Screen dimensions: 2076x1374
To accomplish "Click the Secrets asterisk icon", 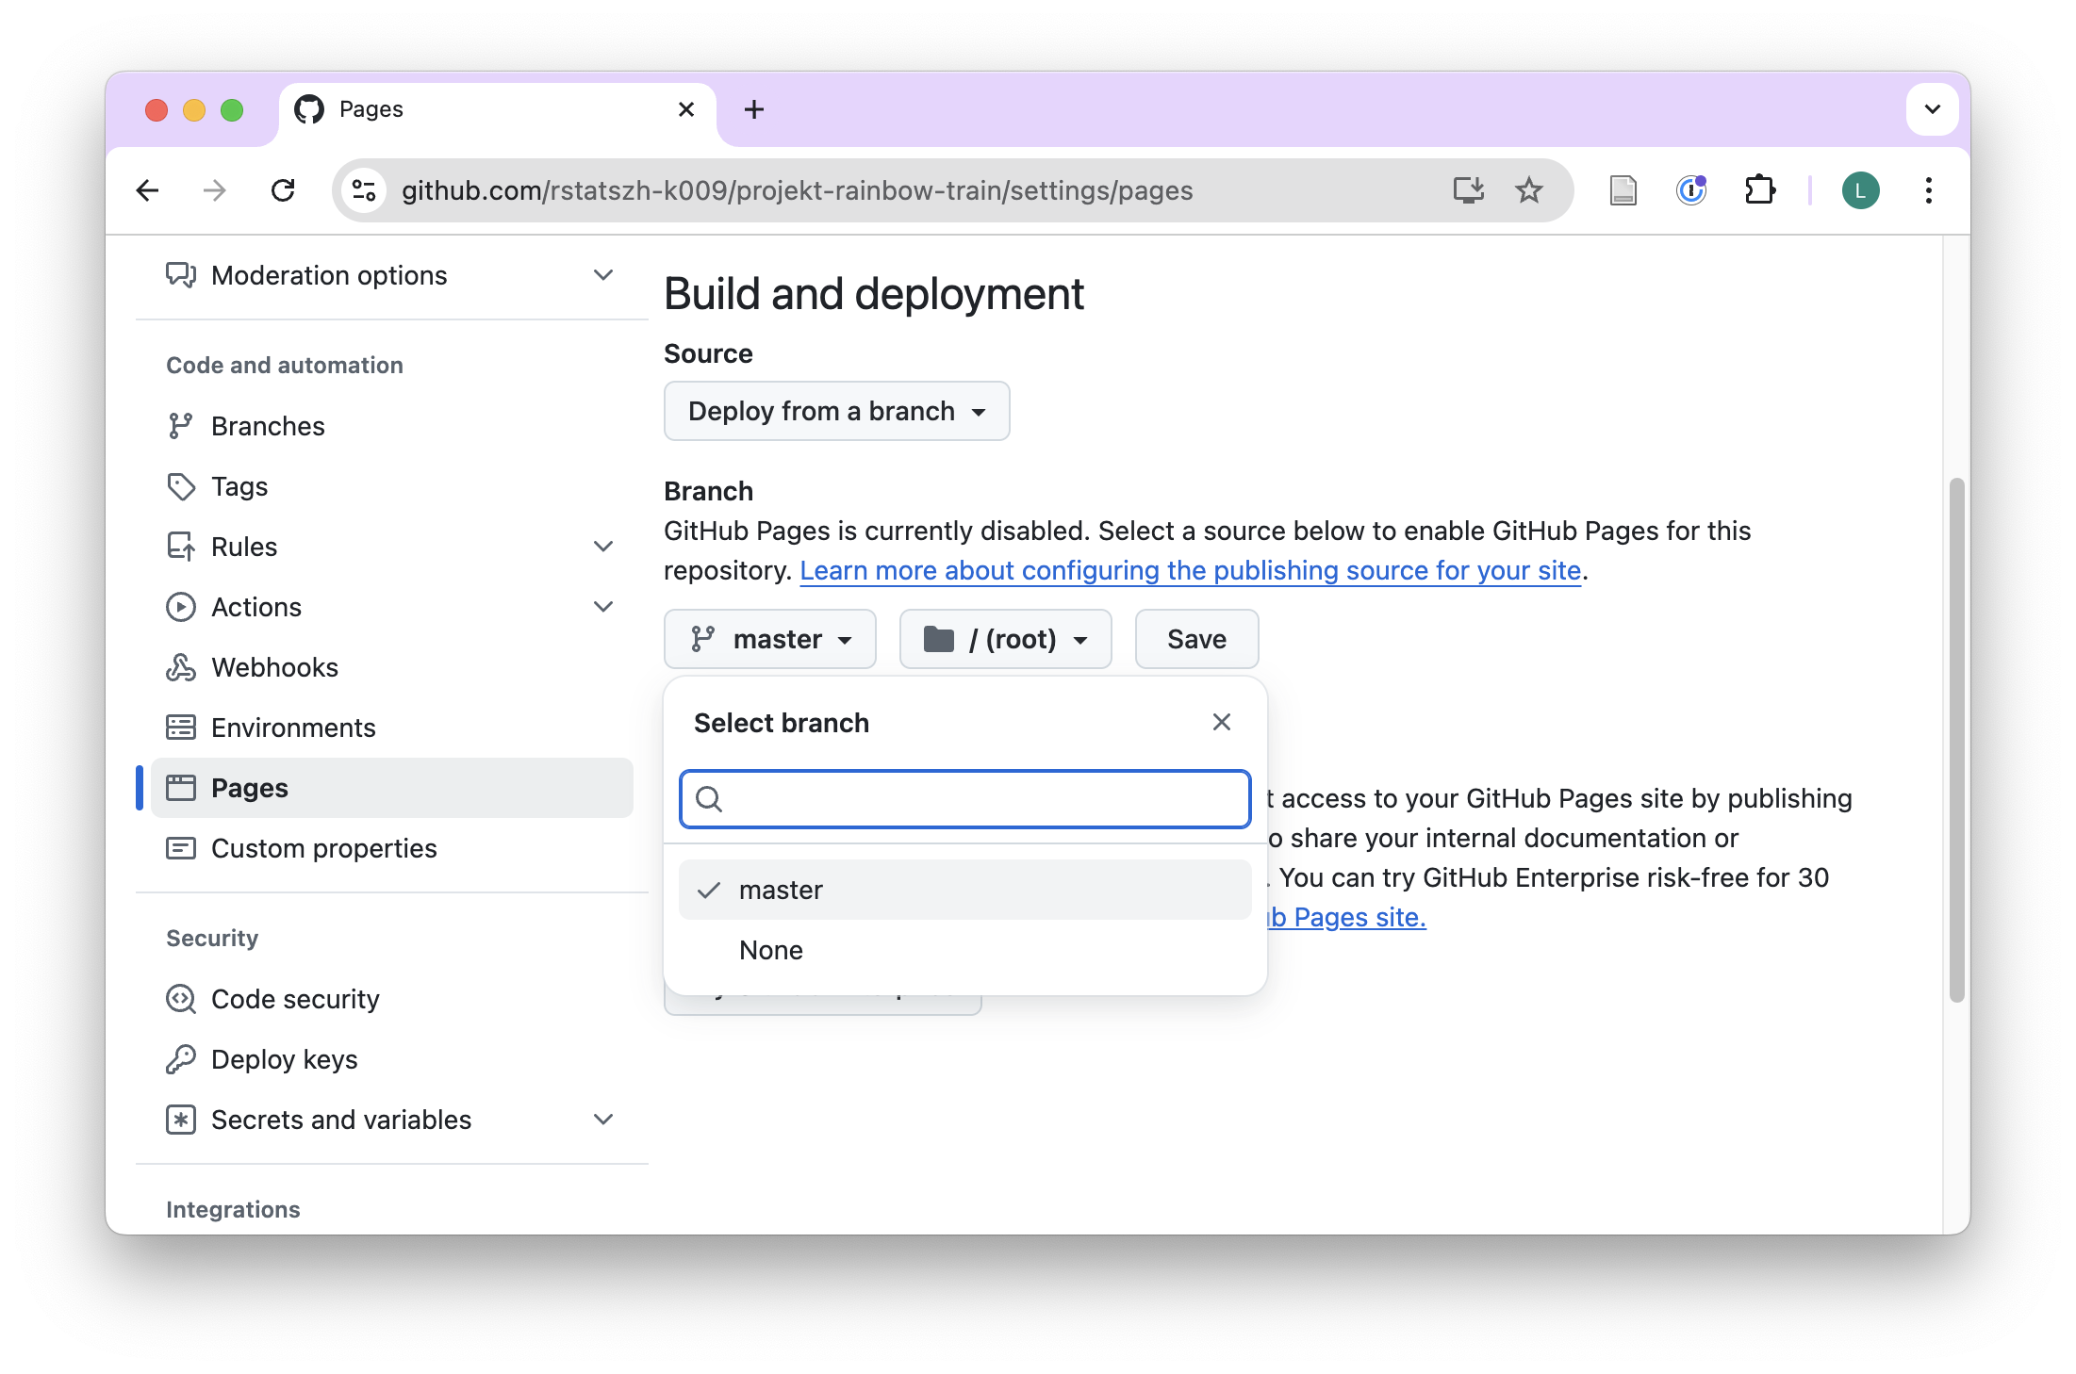I will pos(180,1120).
